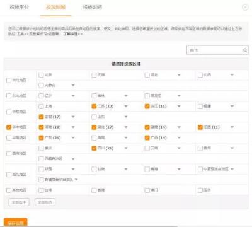Tick the 天津 checkbox

pos(94,75)
